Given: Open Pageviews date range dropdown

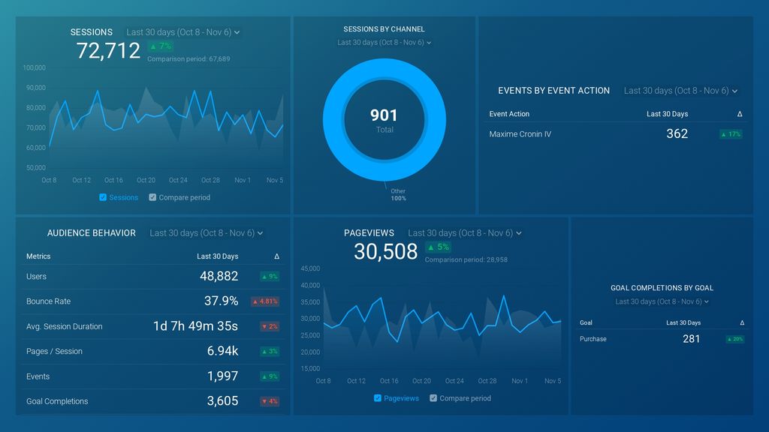Looking at the screenshot, I should tap(464, 233).
